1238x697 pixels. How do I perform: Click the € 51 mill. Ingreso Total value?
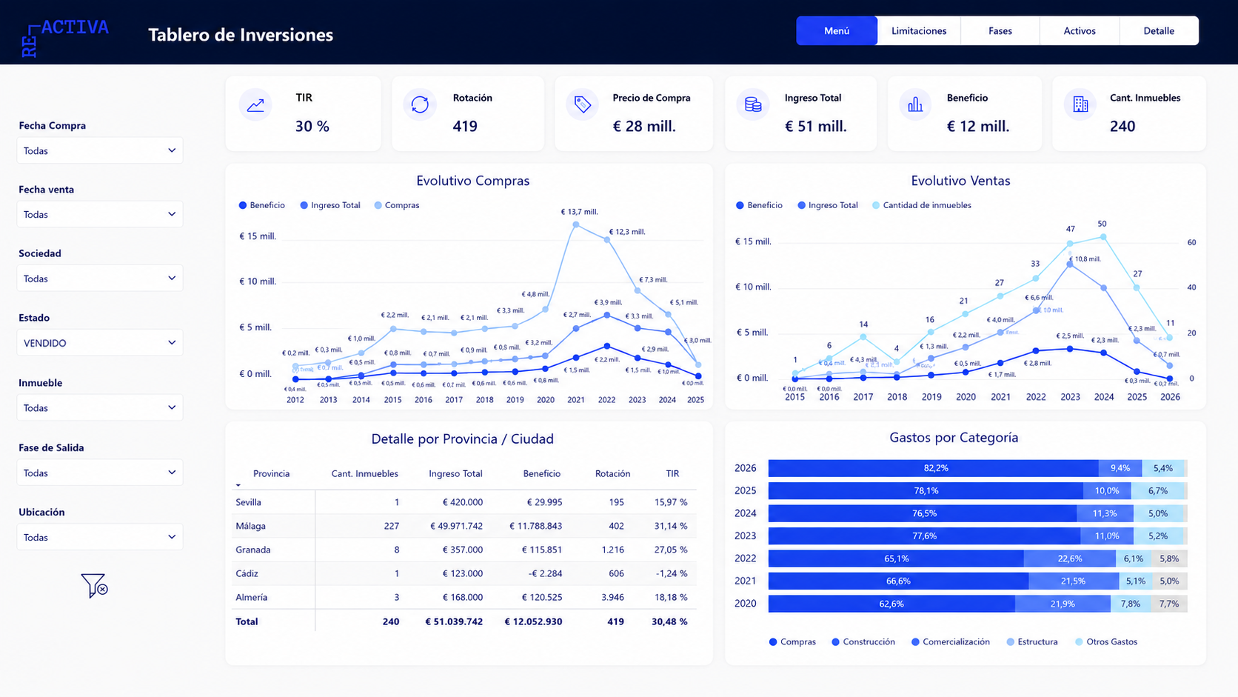tap(815, 127)
